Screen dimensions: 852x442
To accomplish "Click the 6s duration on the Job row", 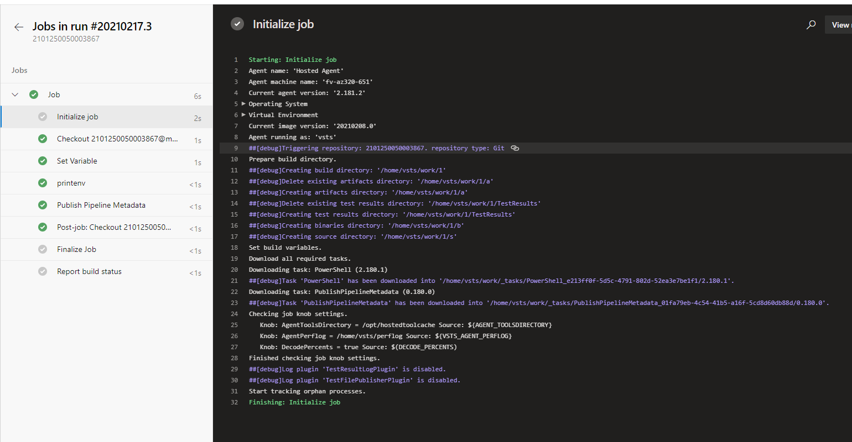I will 198,96.
